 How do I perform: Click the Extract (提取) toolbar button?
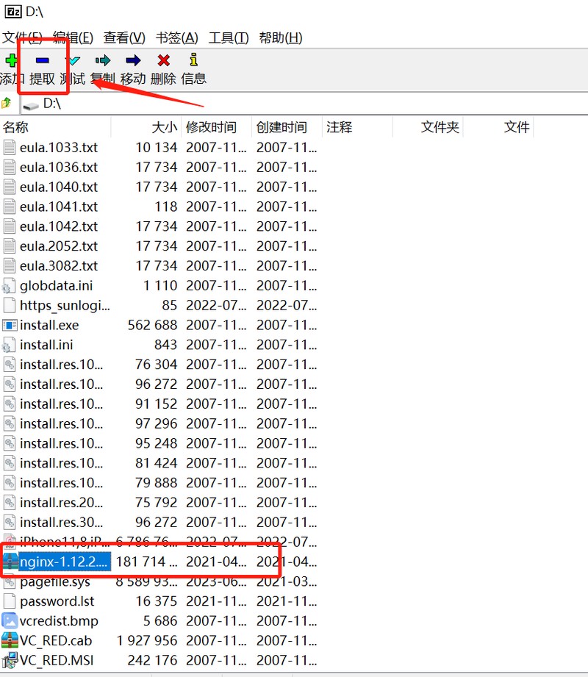(43, 69)
